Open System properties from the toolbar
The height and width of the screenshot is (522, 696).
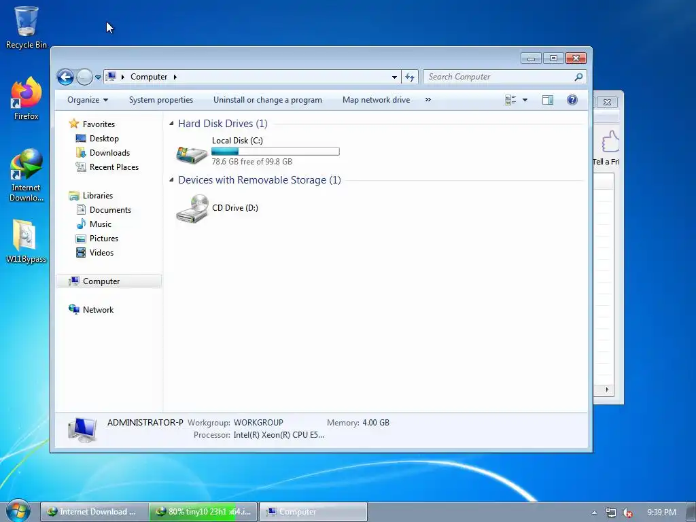(x=161, y=100)
